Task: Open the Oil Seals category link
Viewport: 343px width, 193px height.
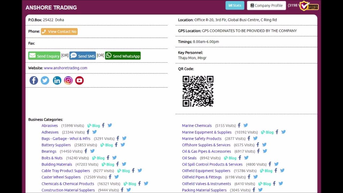Action: coord(189,158)
